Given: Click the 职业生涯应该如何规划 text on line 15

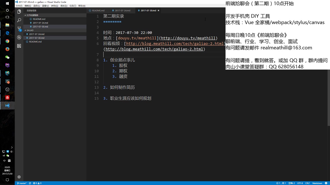Looking at the screenshot, I should coord(131,98).
